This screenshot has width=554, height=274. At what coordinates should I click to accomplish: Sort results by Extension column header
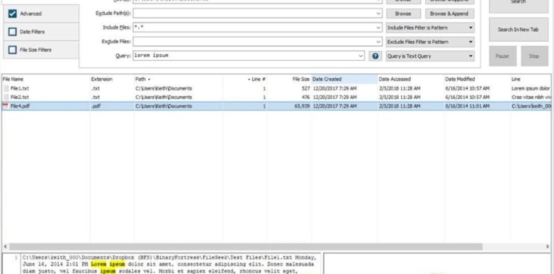pyautogui.click(x=101, y=79)
